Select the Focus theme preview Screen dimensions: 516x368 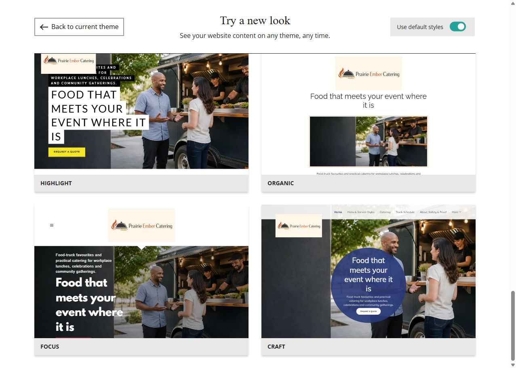point(141,272)
